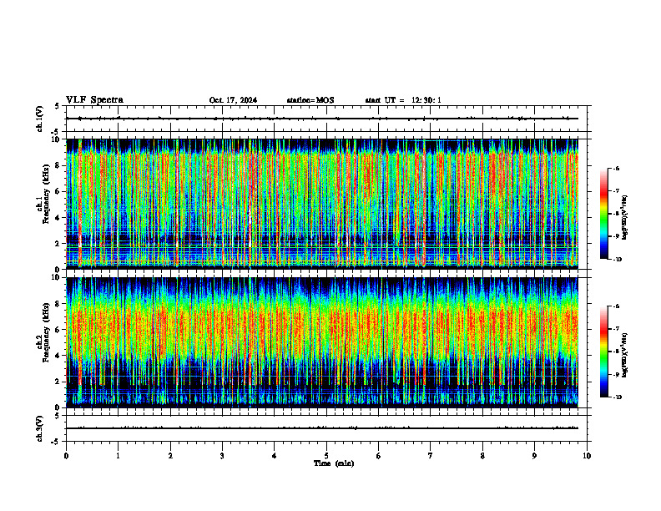This screenshot has width=661, height=511.
Task: Click time axis tick label "8"
Action: [x=482, y=456]
